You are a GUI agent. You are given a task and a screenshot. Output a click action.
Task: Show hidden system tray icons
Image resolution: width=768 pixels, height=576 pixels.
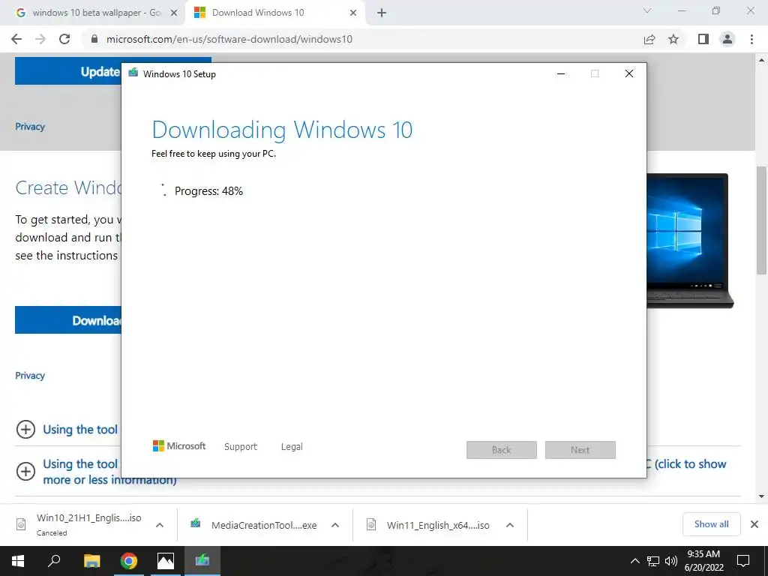pos(634,561)
